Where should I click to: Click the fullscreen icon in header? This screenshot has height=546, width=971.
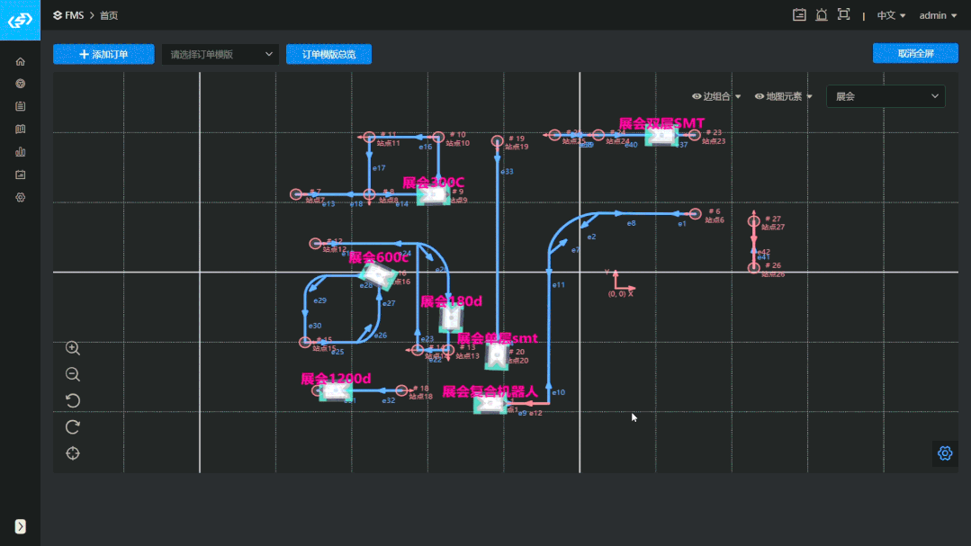pos(843,14)
